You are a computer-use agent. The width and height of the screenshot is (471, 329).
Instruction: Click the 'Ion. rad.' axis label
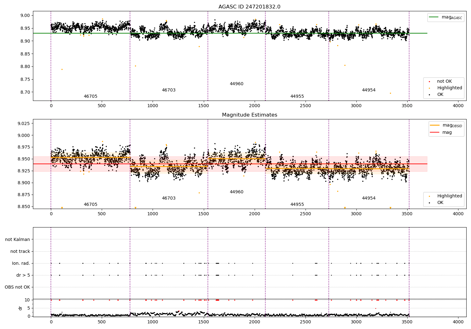coord(21,263)
